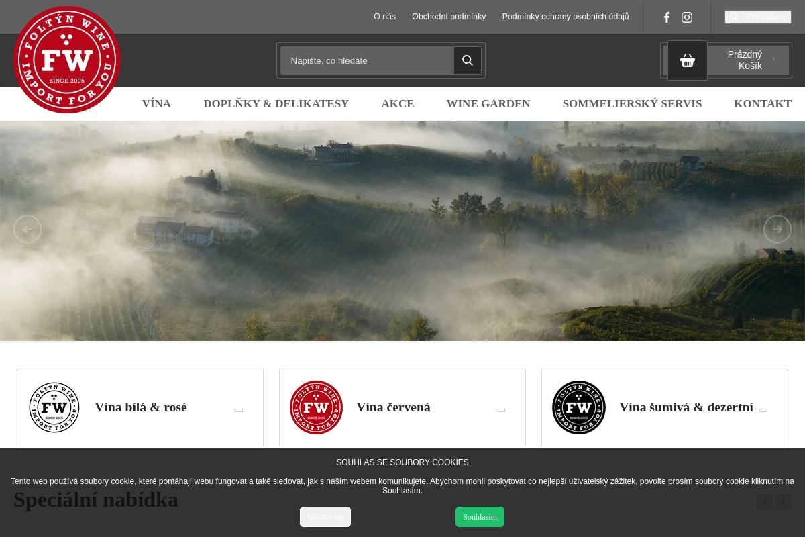
Task: Click the Speciální nabídka previous arrow button
Action: click(x=764, y=502)
